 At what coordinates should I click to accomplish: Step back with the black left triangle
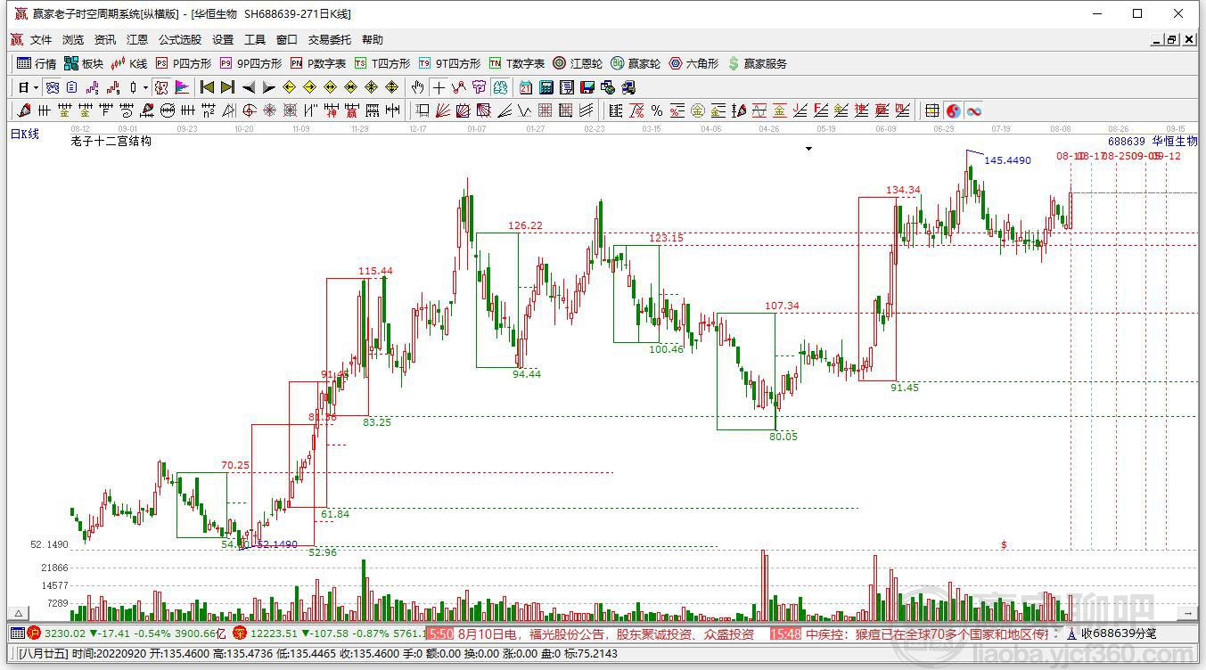click(249, 87)
